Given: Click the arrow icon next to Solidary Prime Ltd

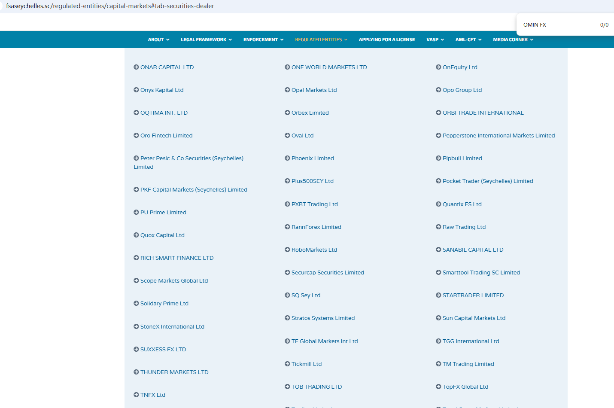Looking at the screenshot, I should (x=136, y=303).
